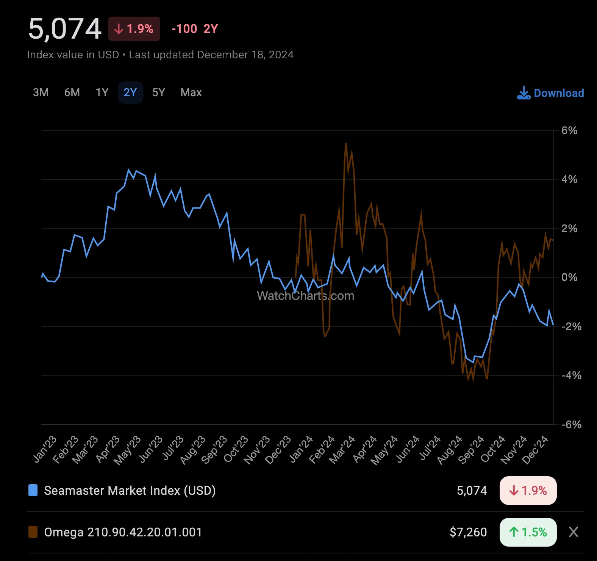Image resolution: width=597 pixels, height=561 pixels.
Task: Click the Seamaster down 1.9% legend badge
Action: tap(528, 491)
